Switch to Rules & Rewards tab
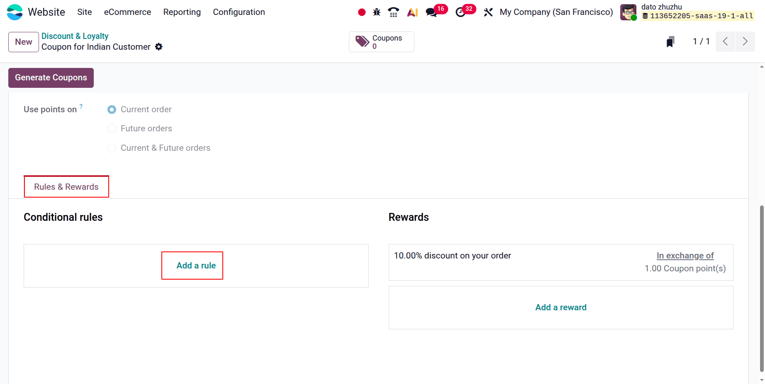Image resolution: width=765 pixels, height=384 pixels. (66, 187)
